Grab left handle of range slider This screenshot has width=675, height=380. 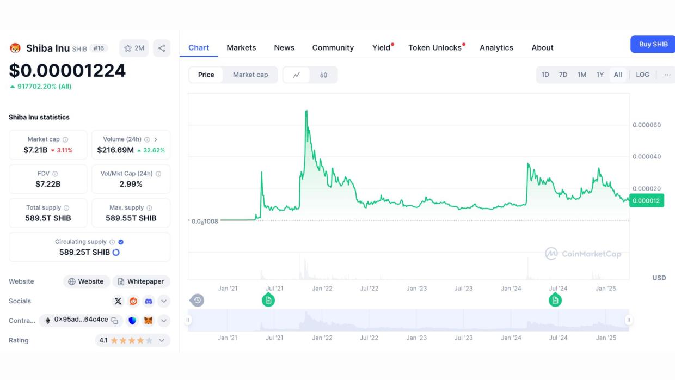point(188,320)
